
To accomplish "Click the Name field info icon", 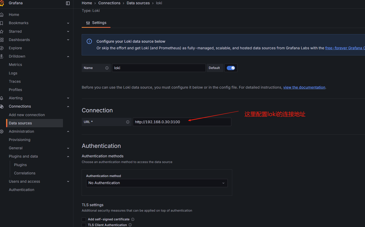I will (x=107, y=68).
